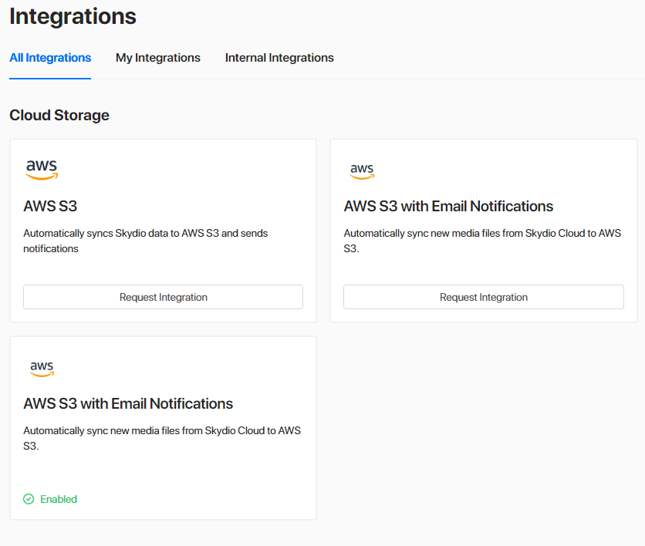Click the Cloud Storage section heading
Viewport: 645px width, 546px height.
click(x=59, y=115)
